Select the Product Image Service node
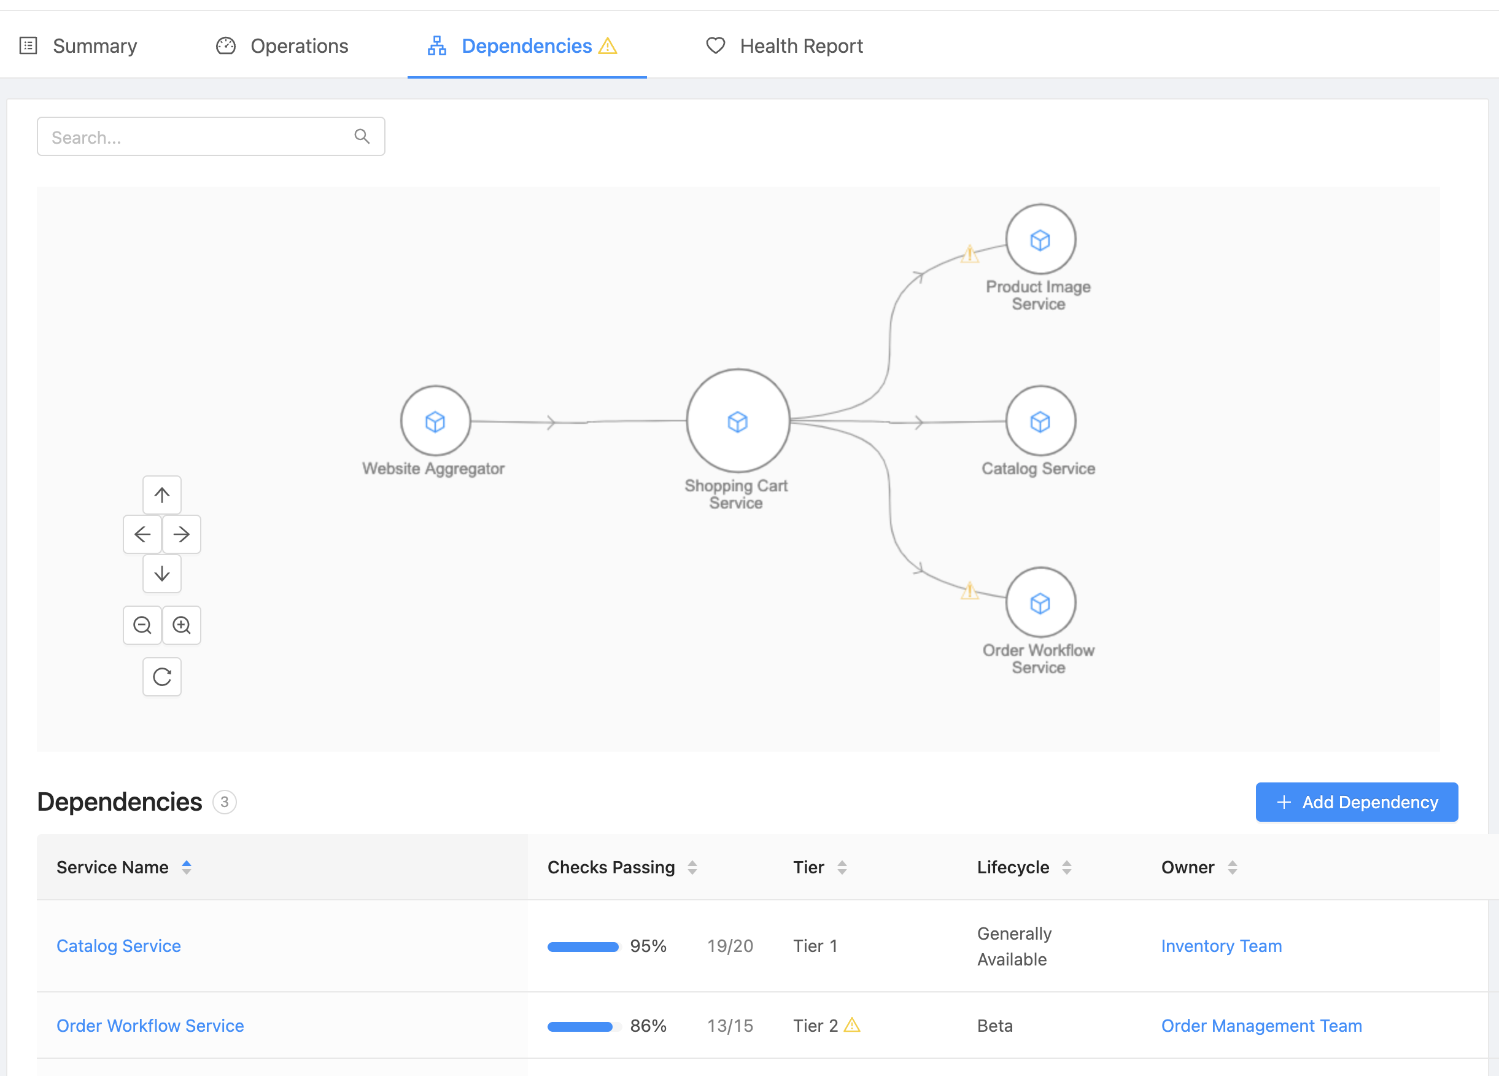Image resolution: width=1499 pixels, height=1076 pixels. coord(1040,240)
